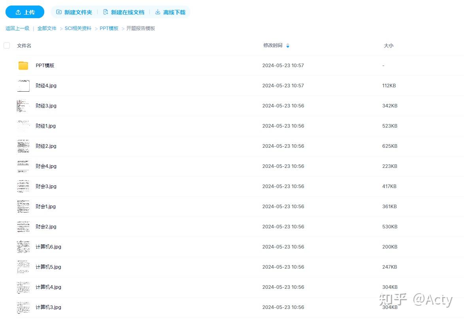Tick the select-all checkbox beside 文件名
This screenshot has width=464, height=320.
coord(7,45)
